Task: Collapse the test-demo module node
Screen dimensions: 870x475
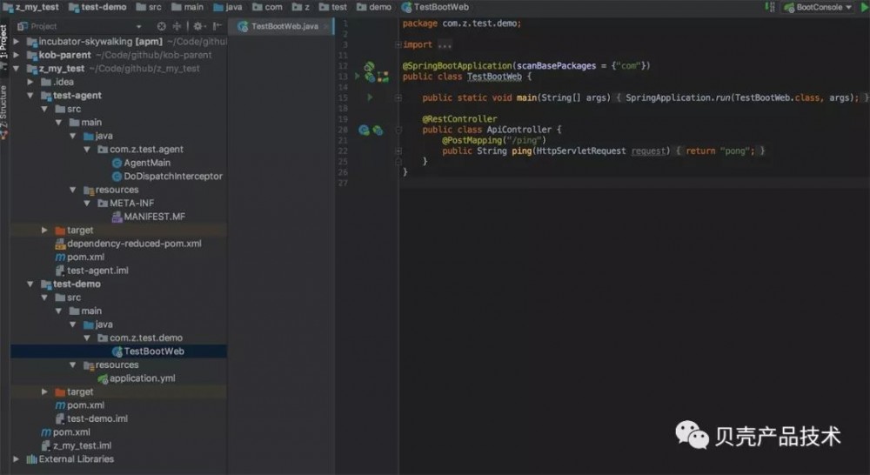Action: pyautogui.click(x=30, y=284)
